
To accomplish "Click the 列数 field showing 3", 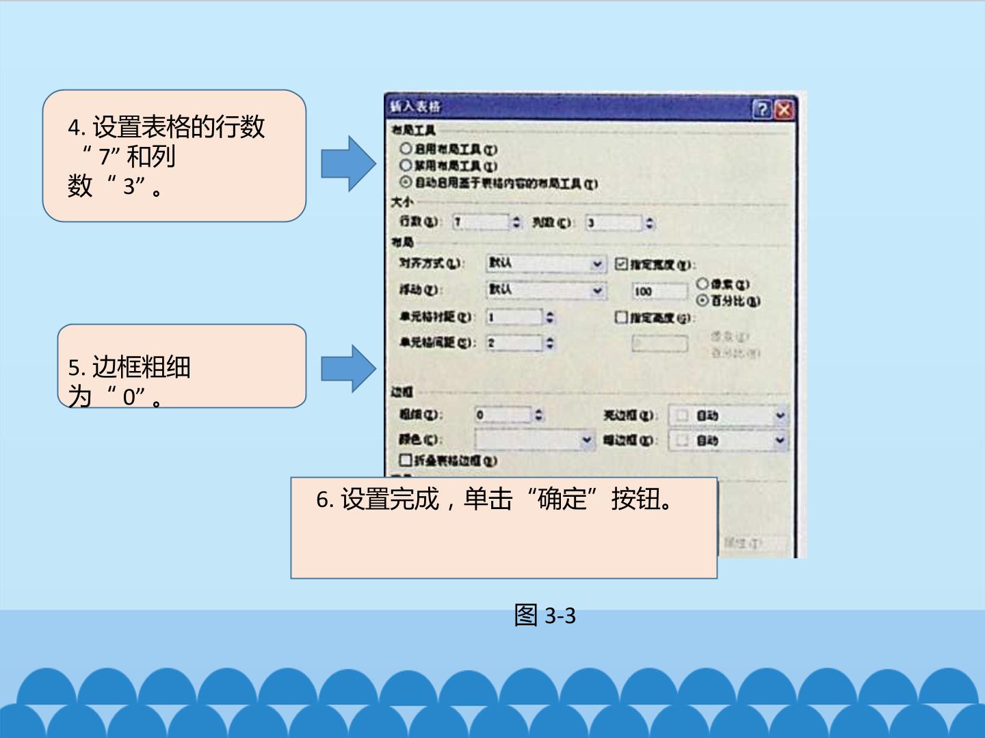I will pyautogui.click(x=614, y=223).
